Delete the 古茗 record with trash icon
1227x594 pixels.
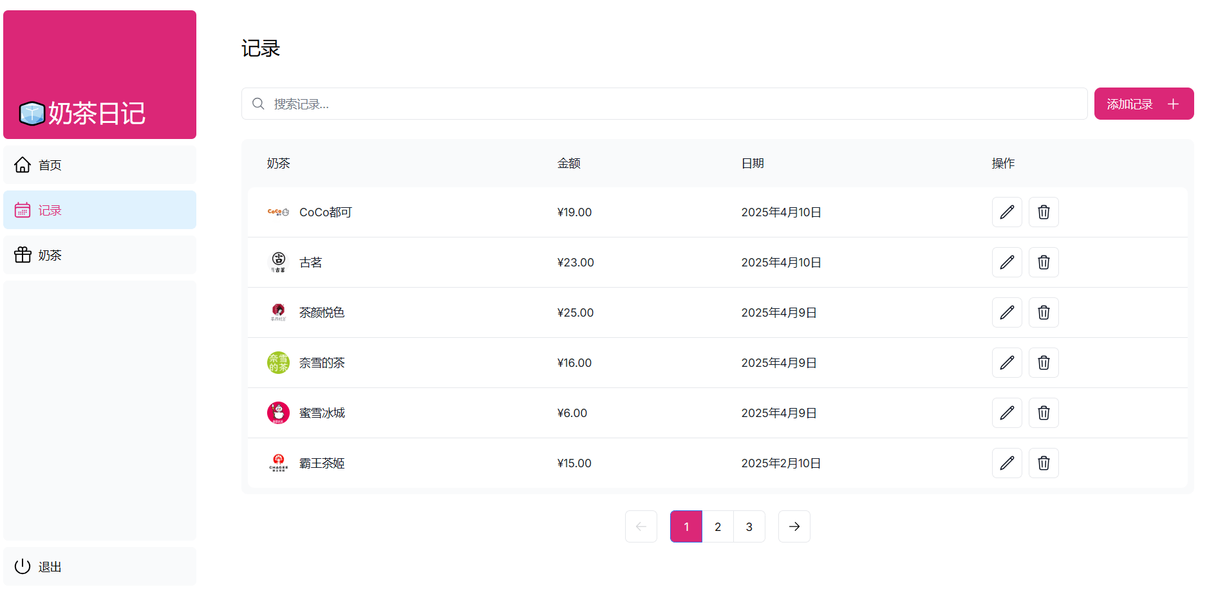tap(1044, 262)
